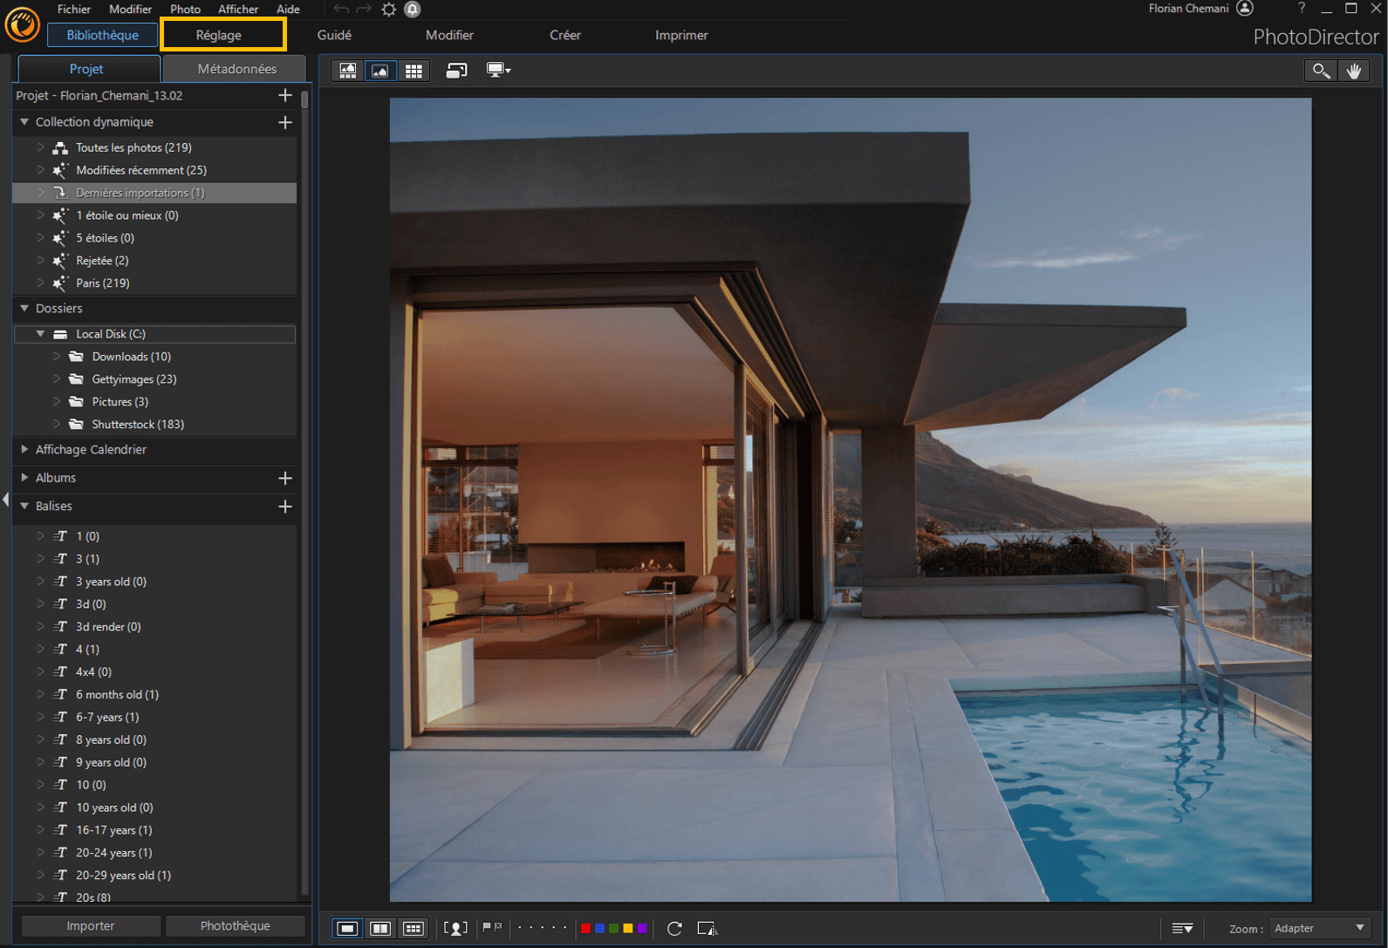Expand the Albums section
The width and height of the screenshot is (1388, 948).
tap(24, 478)
